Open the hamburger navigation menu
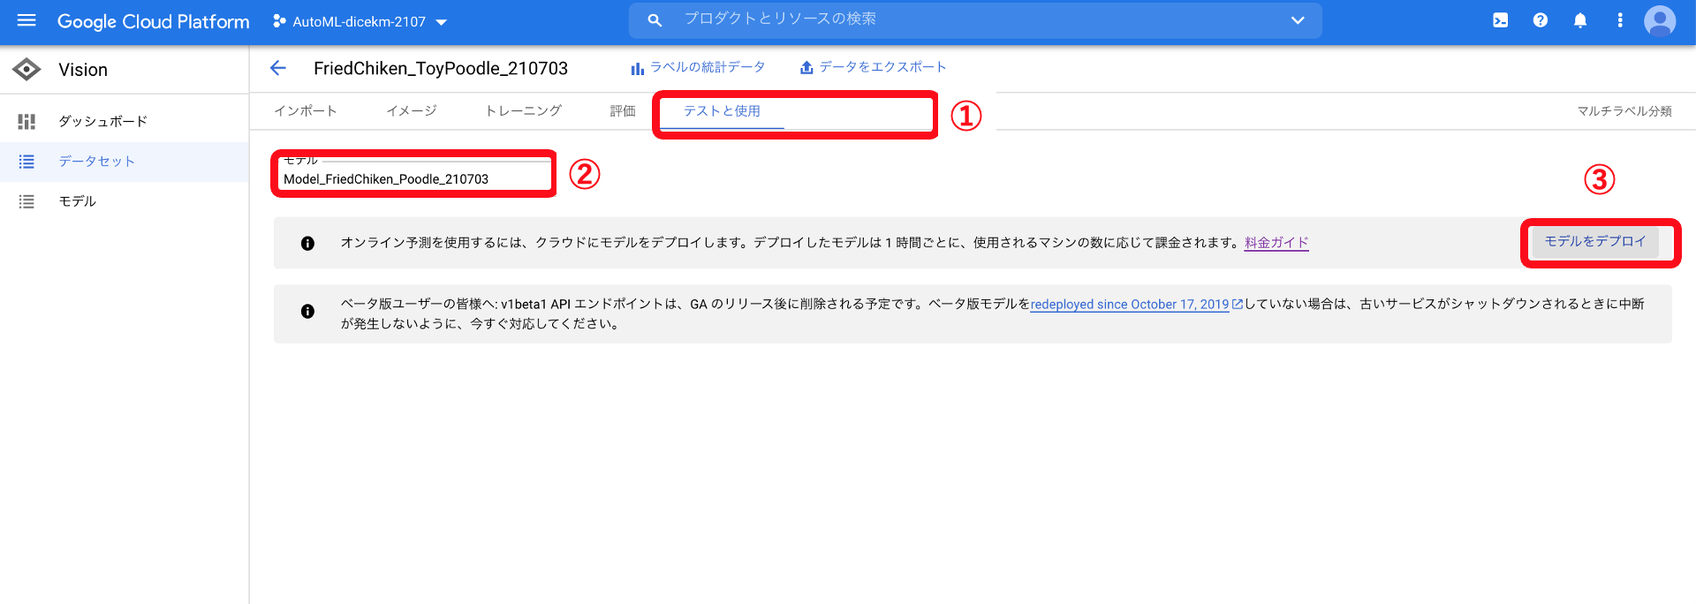This screenshot has height=604, width=1696. tap(26, 20)
